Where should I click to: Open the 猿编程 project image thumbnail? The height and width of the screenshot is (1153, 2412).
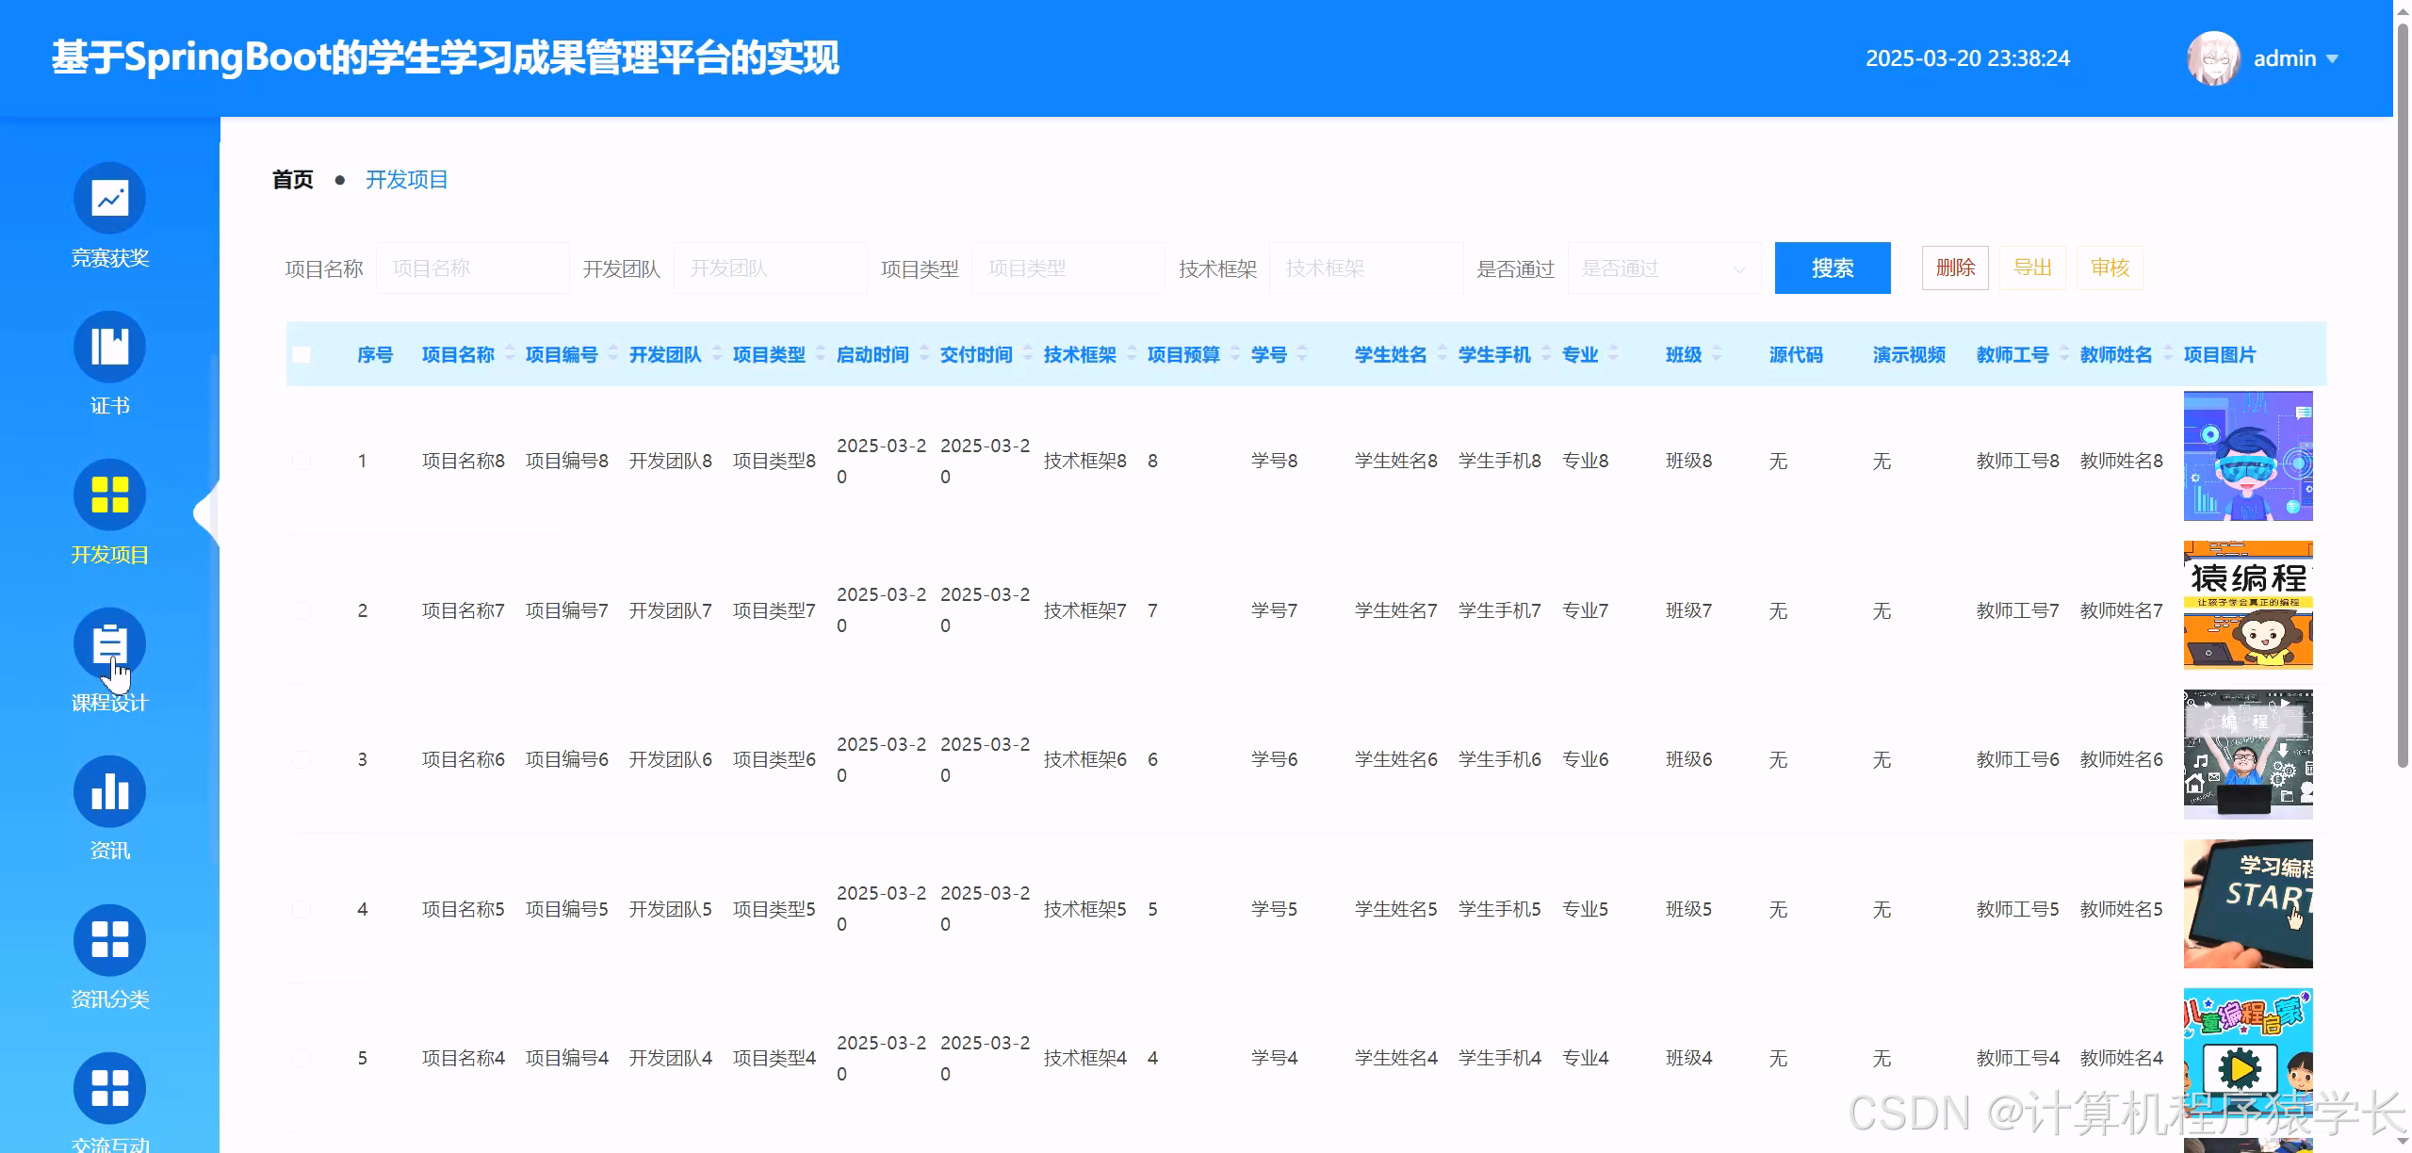pyautogui.click(x=2248, y=603)
